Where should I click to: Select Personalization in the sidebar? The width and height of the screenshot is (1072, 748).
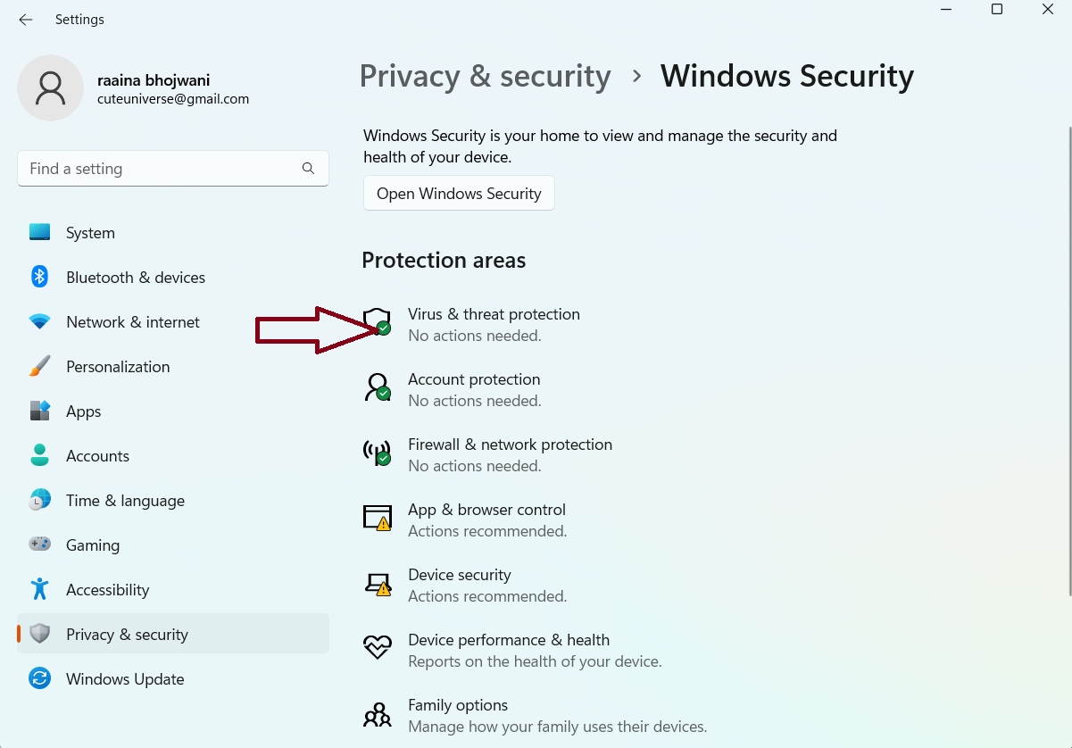click(x=118, y=367)
